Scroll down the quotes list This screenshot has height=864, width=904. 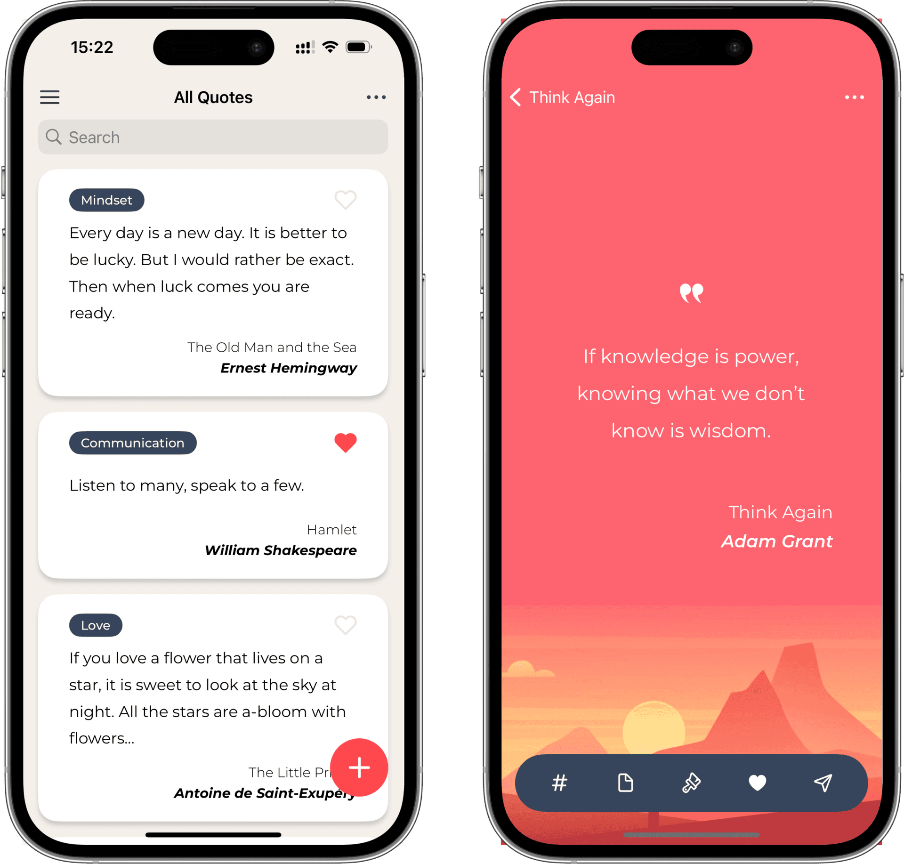(x=214, y=484)
